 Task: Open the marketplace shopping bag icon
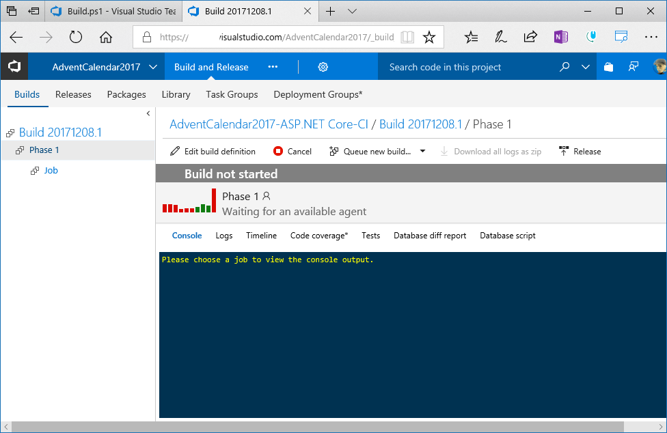[x=609, y=67]
